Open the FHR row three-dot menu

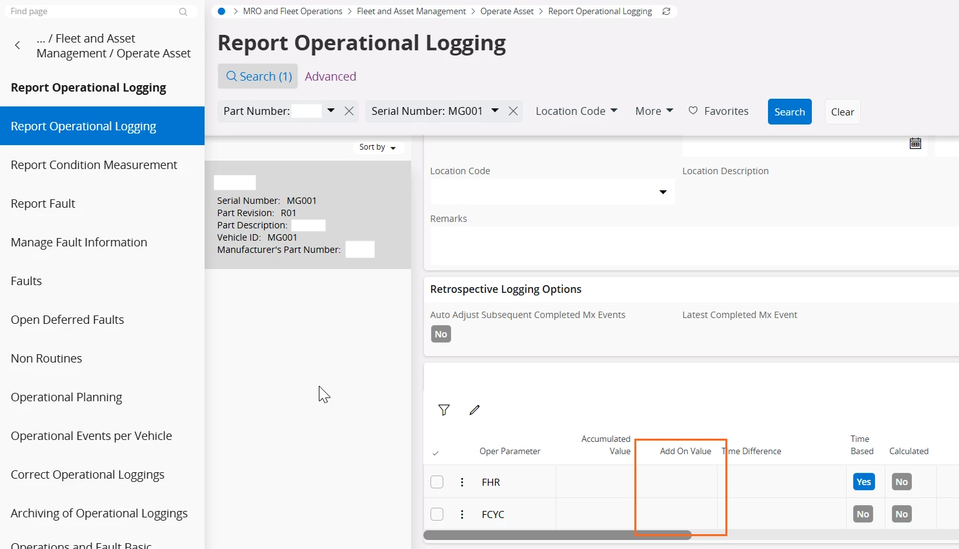pyautogui.click(x=462, y=482)
